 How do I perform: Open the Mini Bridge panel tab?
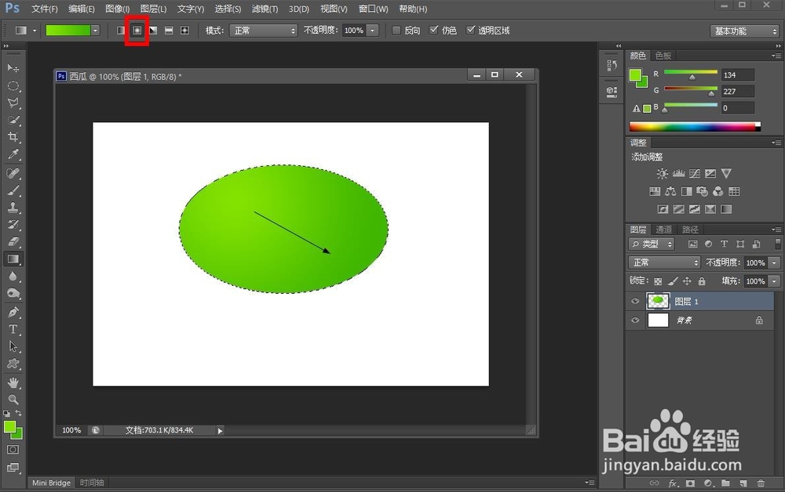[52, 483]
